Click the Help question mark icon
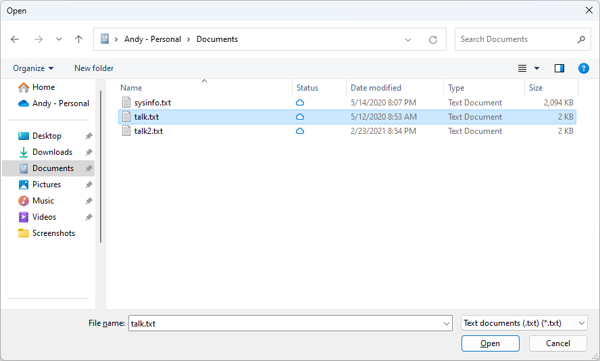 584,68
